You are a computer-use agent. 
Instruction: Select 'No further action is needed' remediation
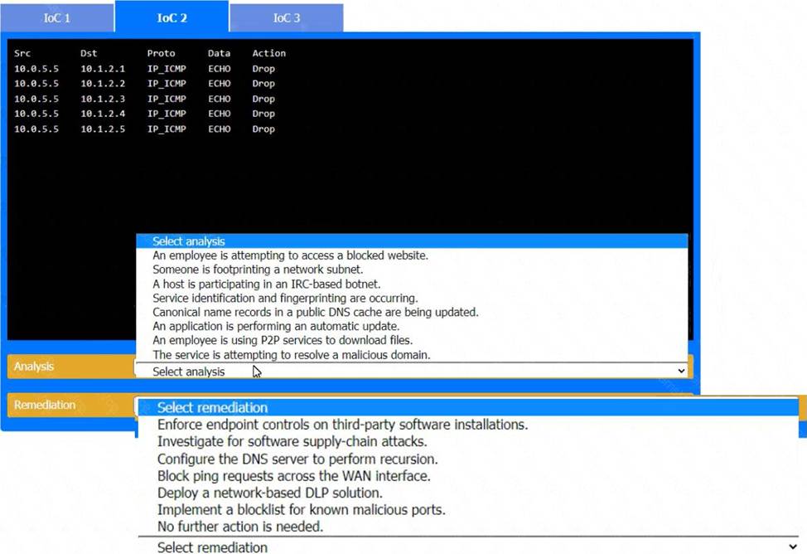pos(240,527)
